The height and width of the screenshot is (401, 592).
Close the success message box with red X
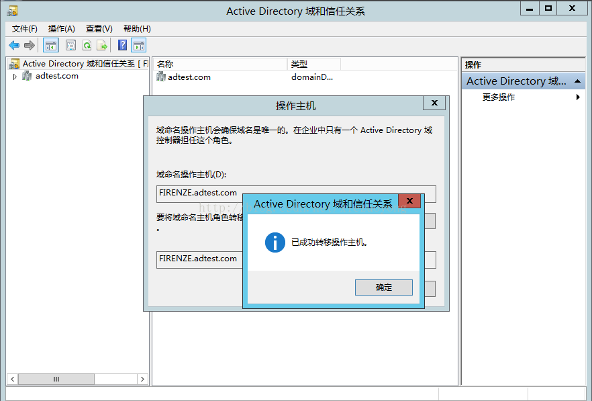(x=409, y=201)
